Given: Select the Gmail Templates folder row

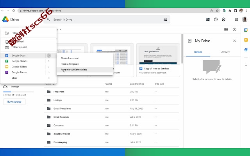Looking at the screenshot, I should [111, 108].
